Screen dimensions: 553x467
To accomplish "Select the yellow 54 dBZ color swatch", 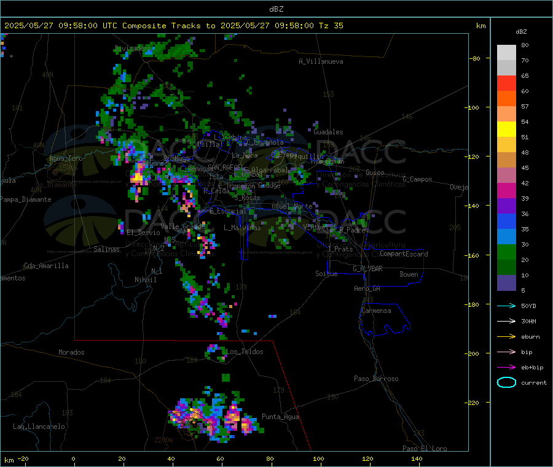I will coord(506,129).
